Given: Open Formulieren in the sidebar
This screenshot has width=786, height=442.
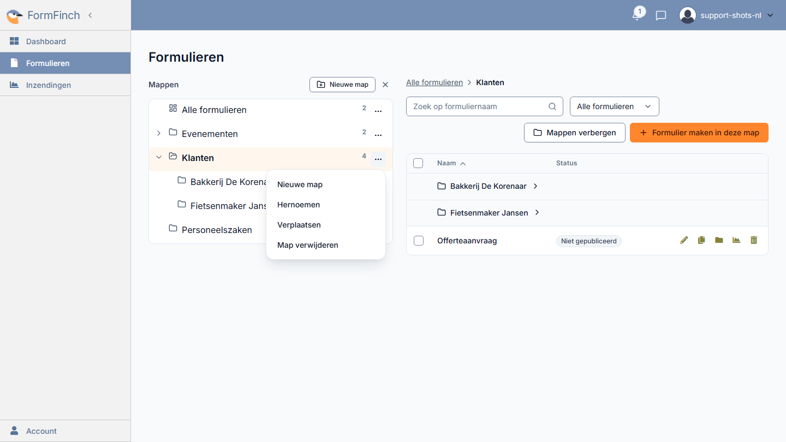Looking at the screenshot, I should tap(65, 63).
